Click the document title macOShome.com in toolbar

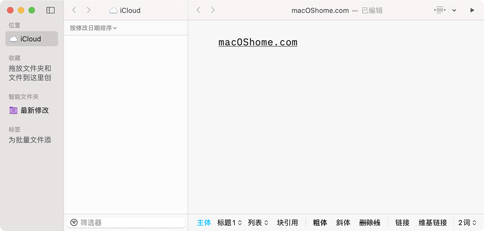[x=320, y=10]
